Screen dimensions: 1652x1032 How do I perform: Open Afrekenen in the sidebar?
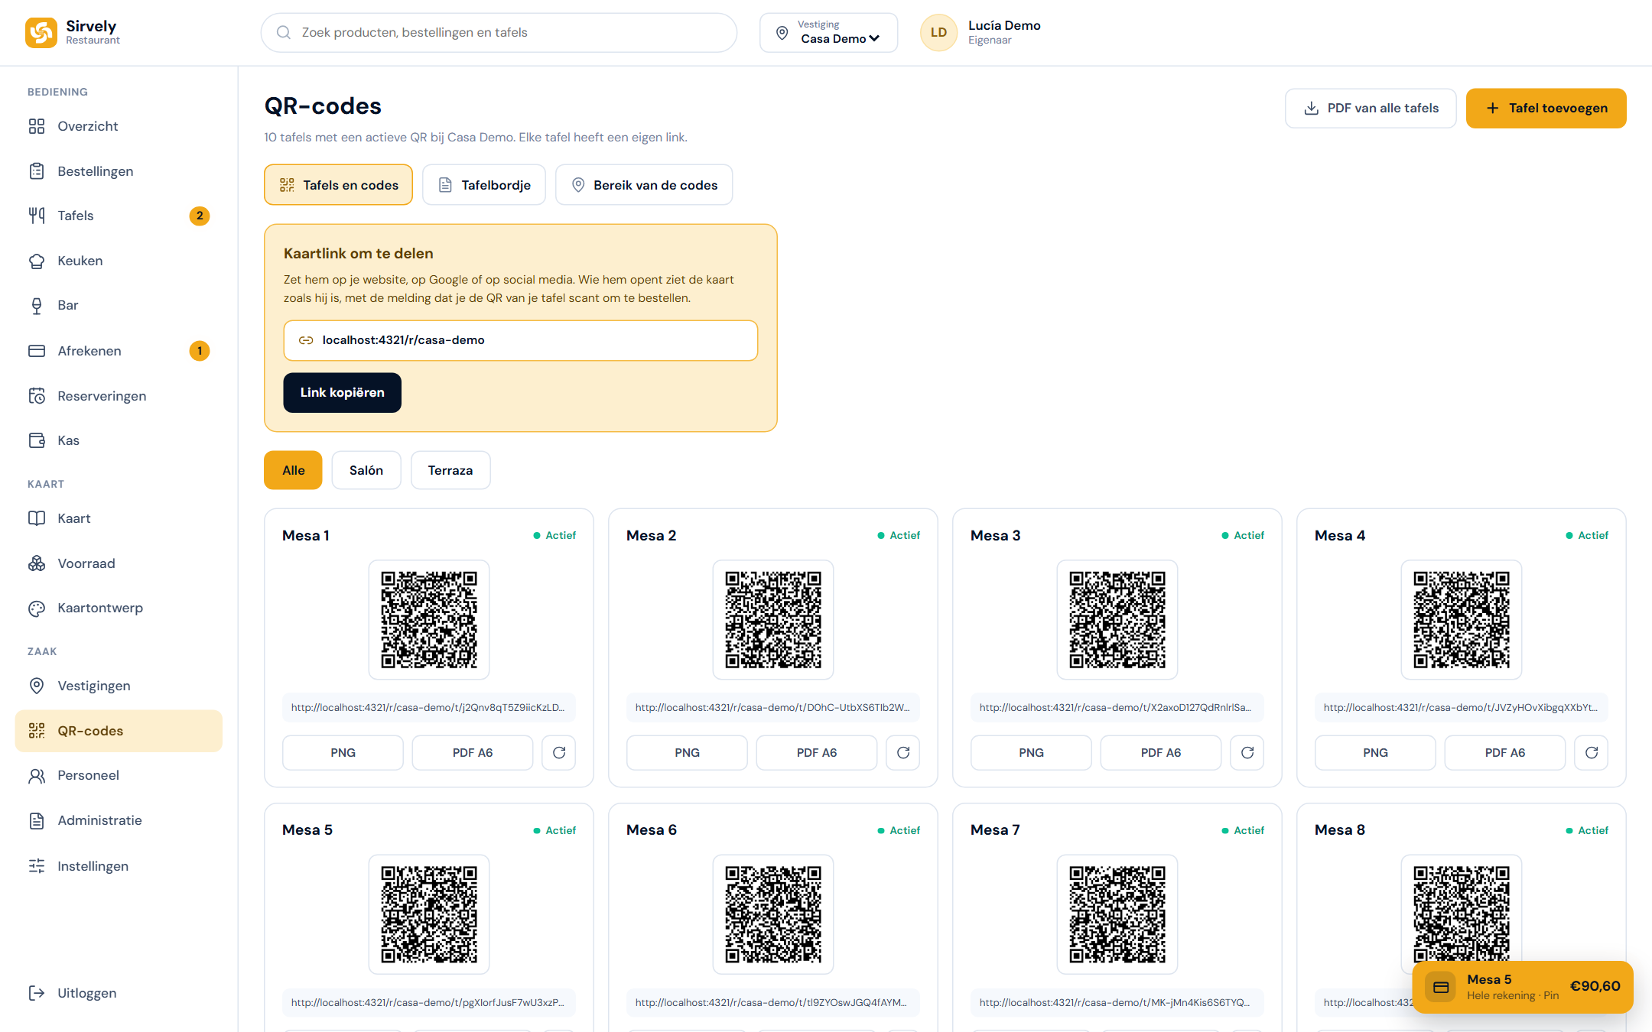(x=119, y=351)
